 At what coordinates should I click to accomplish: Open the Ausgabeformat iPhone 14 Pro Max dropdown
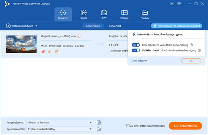(60, 123)
